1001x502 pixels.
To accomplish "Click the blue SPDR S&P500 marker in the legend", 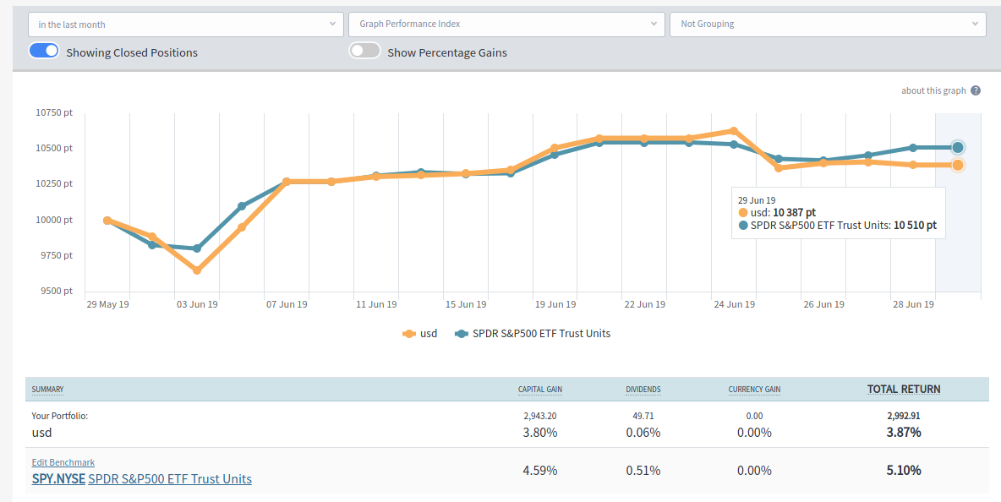I will (462, 334).
